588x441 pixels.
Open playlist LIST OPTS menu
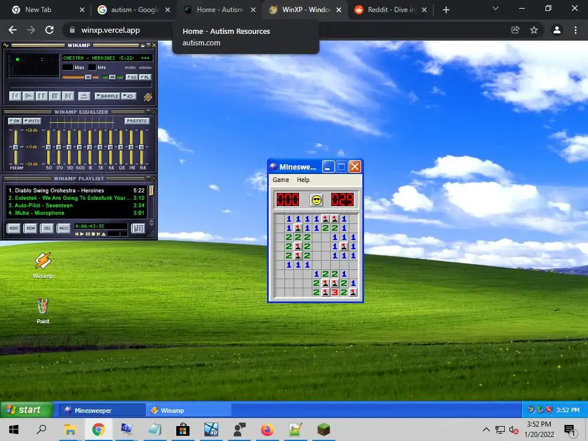click(x=138, y=229)
